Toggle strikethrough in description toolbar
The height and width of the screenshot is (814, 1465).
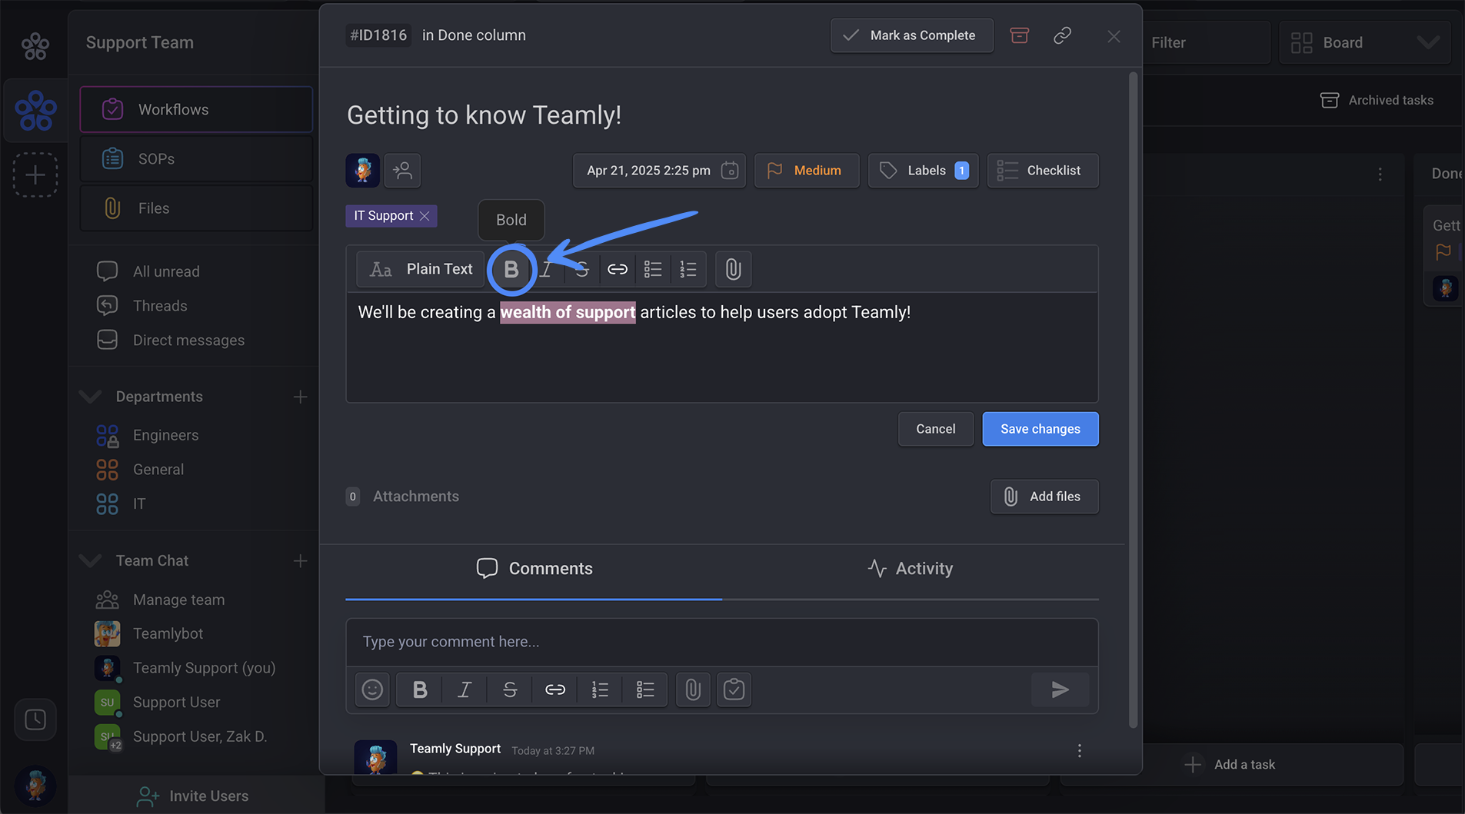click(582, 269)
